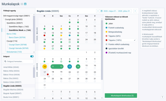Toggle the Dolgozó switch

pyautogui.click(x=32, y=57)
